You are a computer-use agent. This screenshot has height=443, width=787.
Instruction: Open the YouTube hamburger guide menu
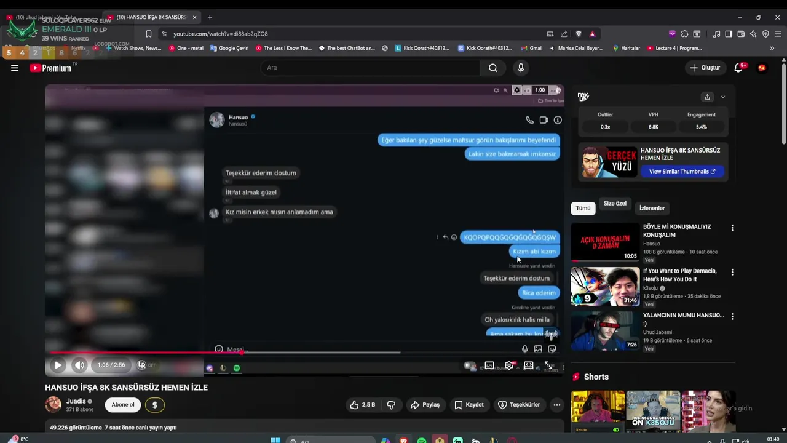[15, 68]
